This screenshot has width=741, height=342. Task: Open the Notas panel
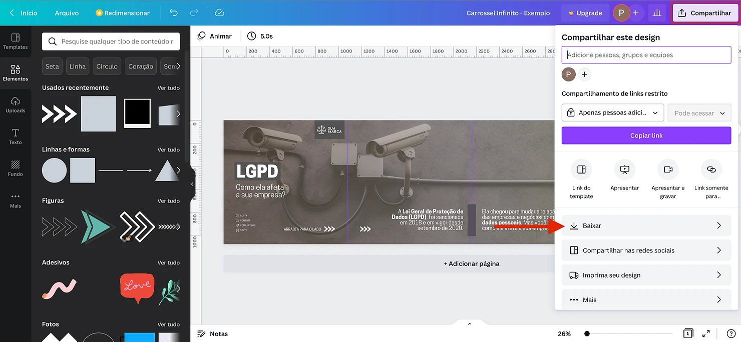(x=212, y=333)
